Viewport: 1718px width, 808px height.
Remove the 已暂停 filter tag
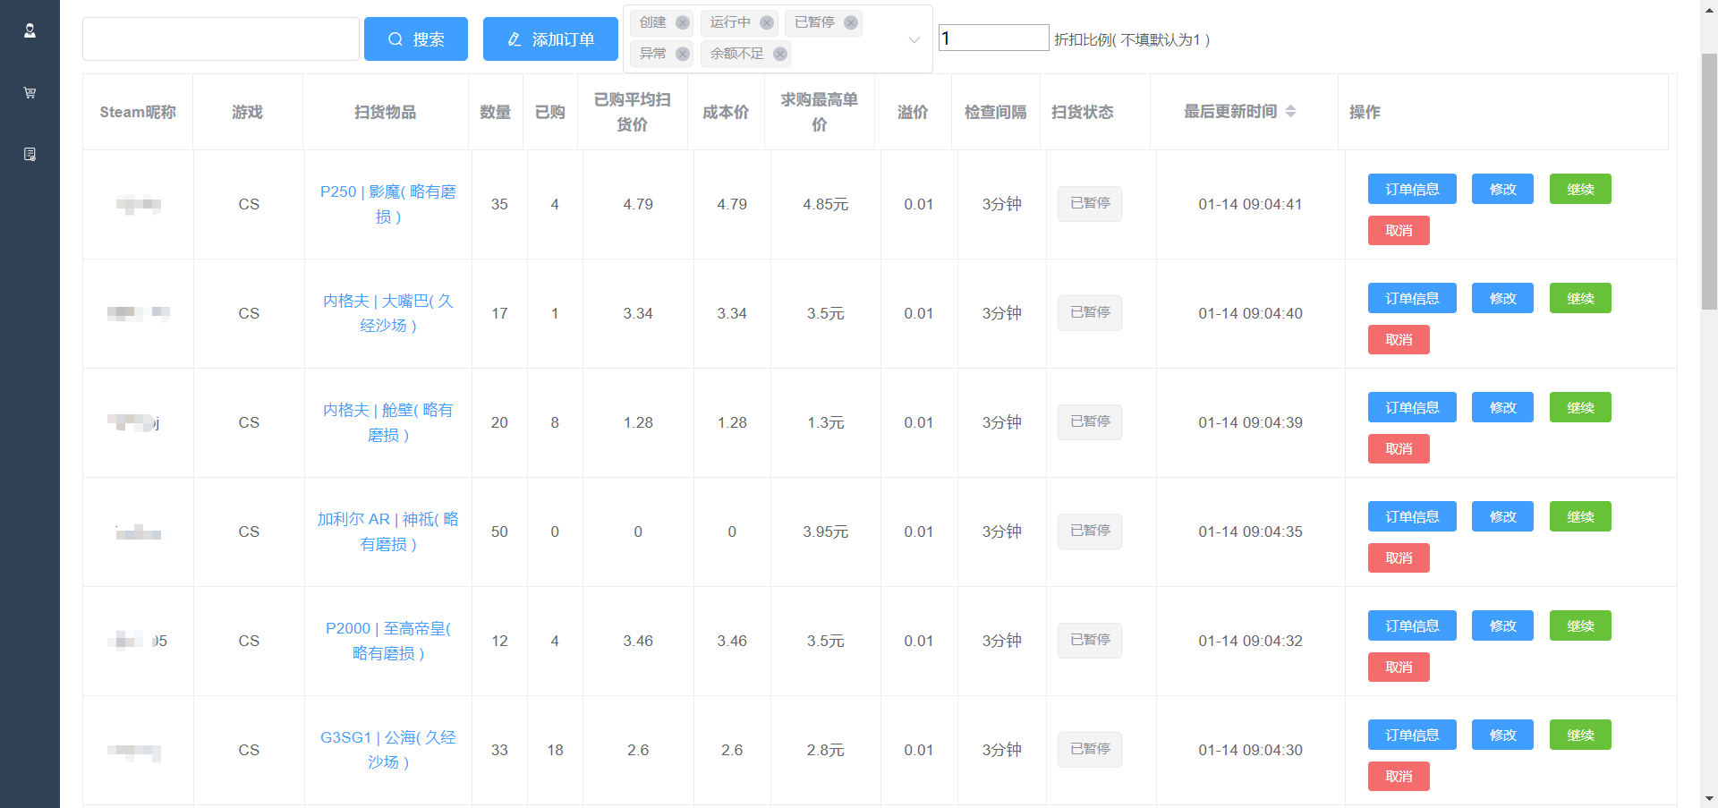[851, 22]
